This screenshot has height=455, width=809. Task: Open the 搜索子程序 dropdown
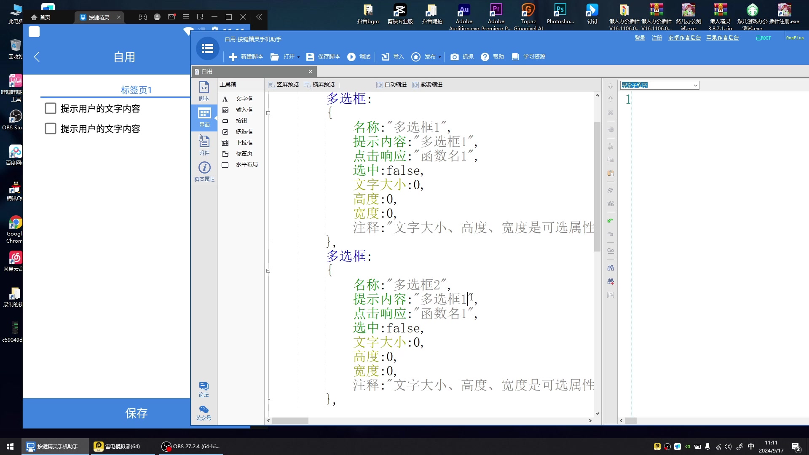[x=695, y=86]
